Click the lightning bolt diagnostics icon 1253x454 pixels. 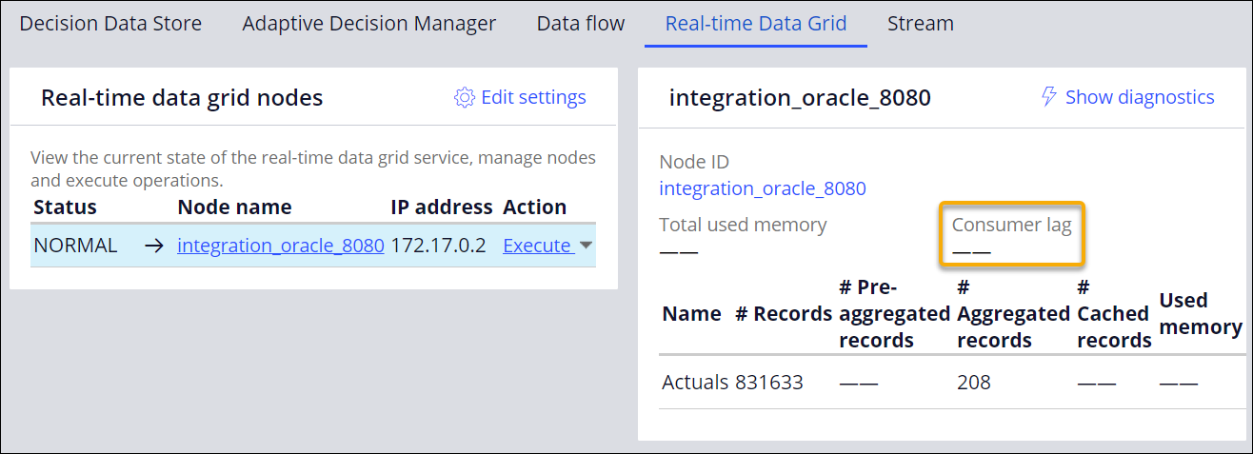tap(1048, 97)
